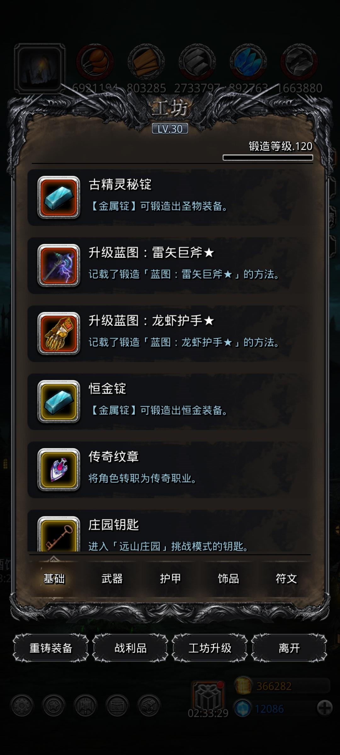
Task: Select the 恒金锭 ingot icon
Action: 59,401
